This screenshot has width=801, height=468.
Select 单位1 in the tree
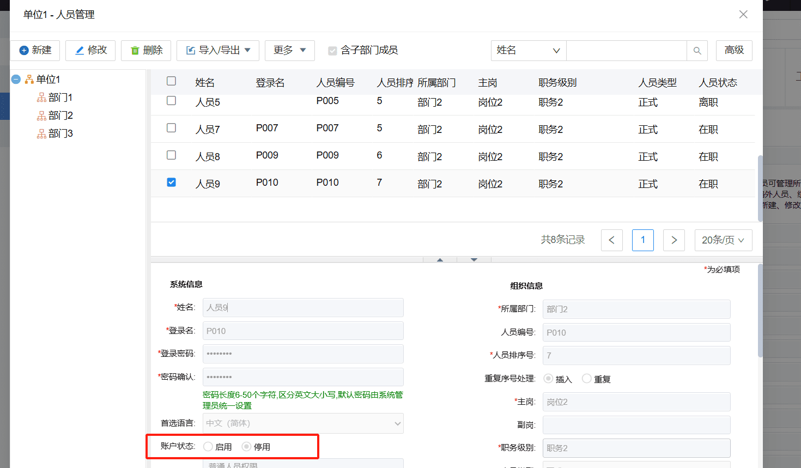pyautogui.click(x=48, y=80)
